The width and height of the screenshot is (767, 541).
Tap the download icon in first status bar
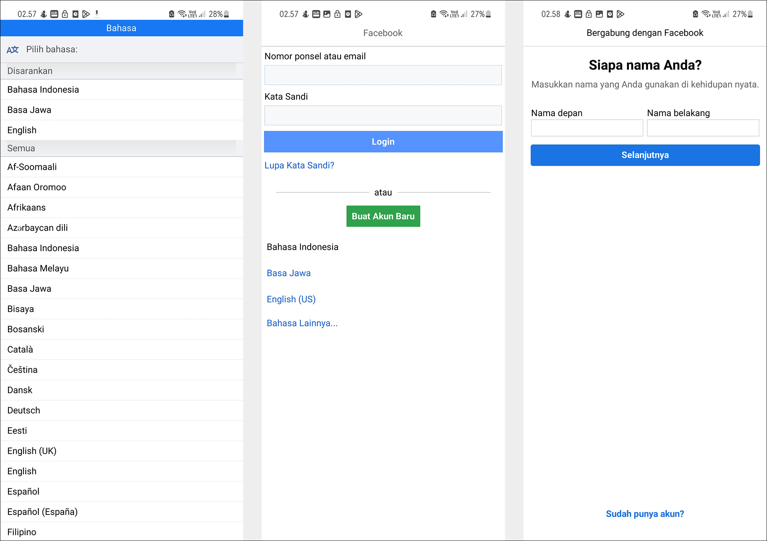coord(97,14)
